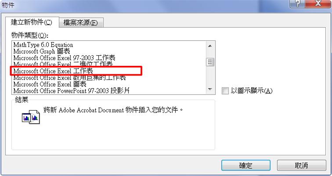Switch to the 建立新物件 tab
This screenshot has height=176, width=332.
(x=32, y=22)
